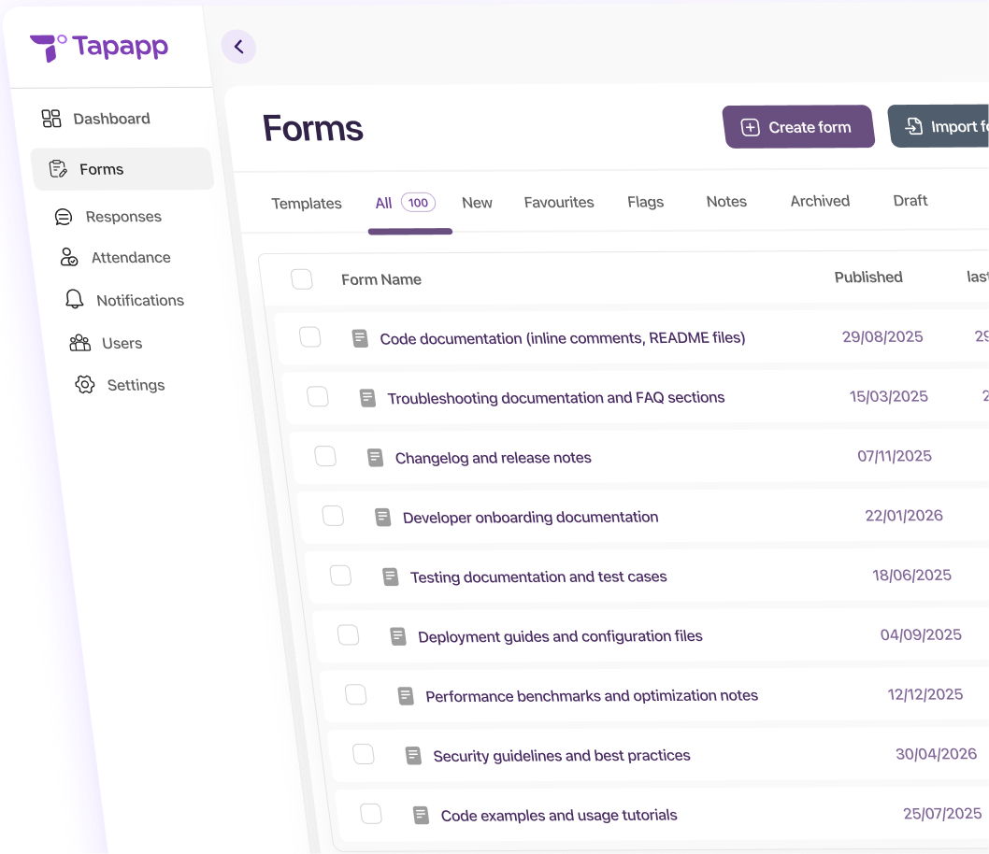Click the Tapapp logo icon

pyautogui.click(x=48, y=47)
